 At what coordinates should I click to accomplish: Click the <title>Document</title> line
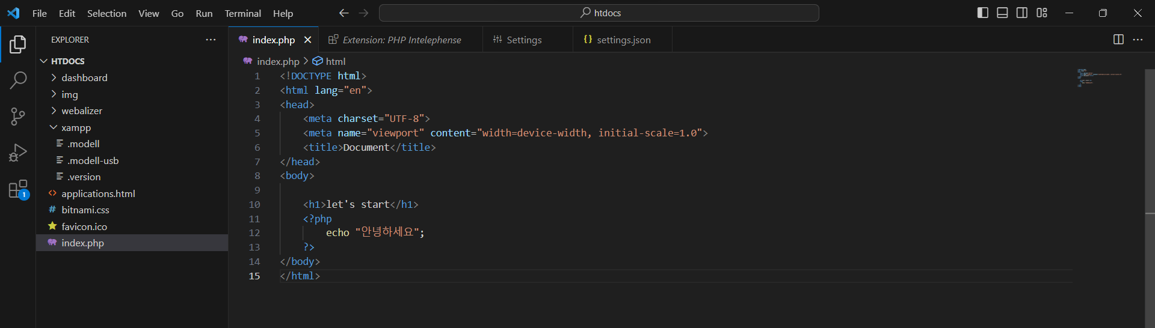click(x=369, y=147)
